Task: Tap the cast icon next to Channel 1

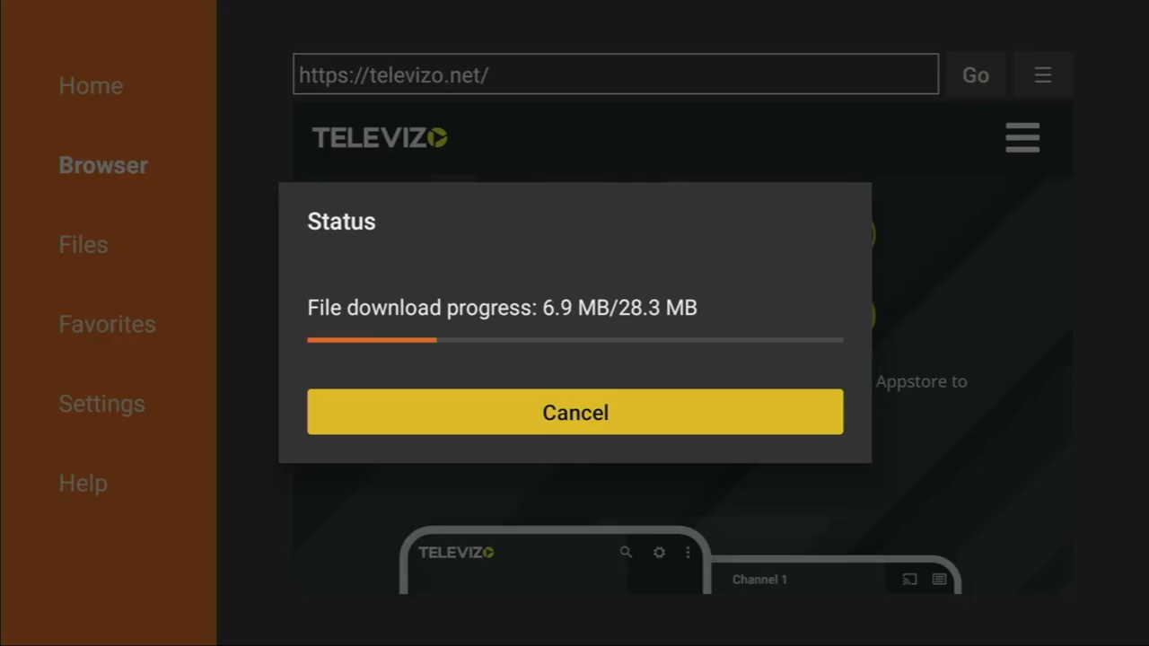Action: tap(909, 580)
